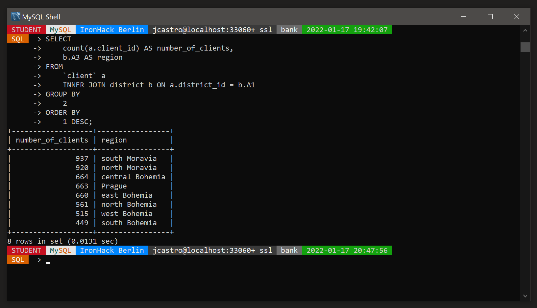Viewport: 537px width, 308px height.
Task: Click the blinking cursor at the SQL prompt
Action: pyautogui.click(x=47, y=261)
